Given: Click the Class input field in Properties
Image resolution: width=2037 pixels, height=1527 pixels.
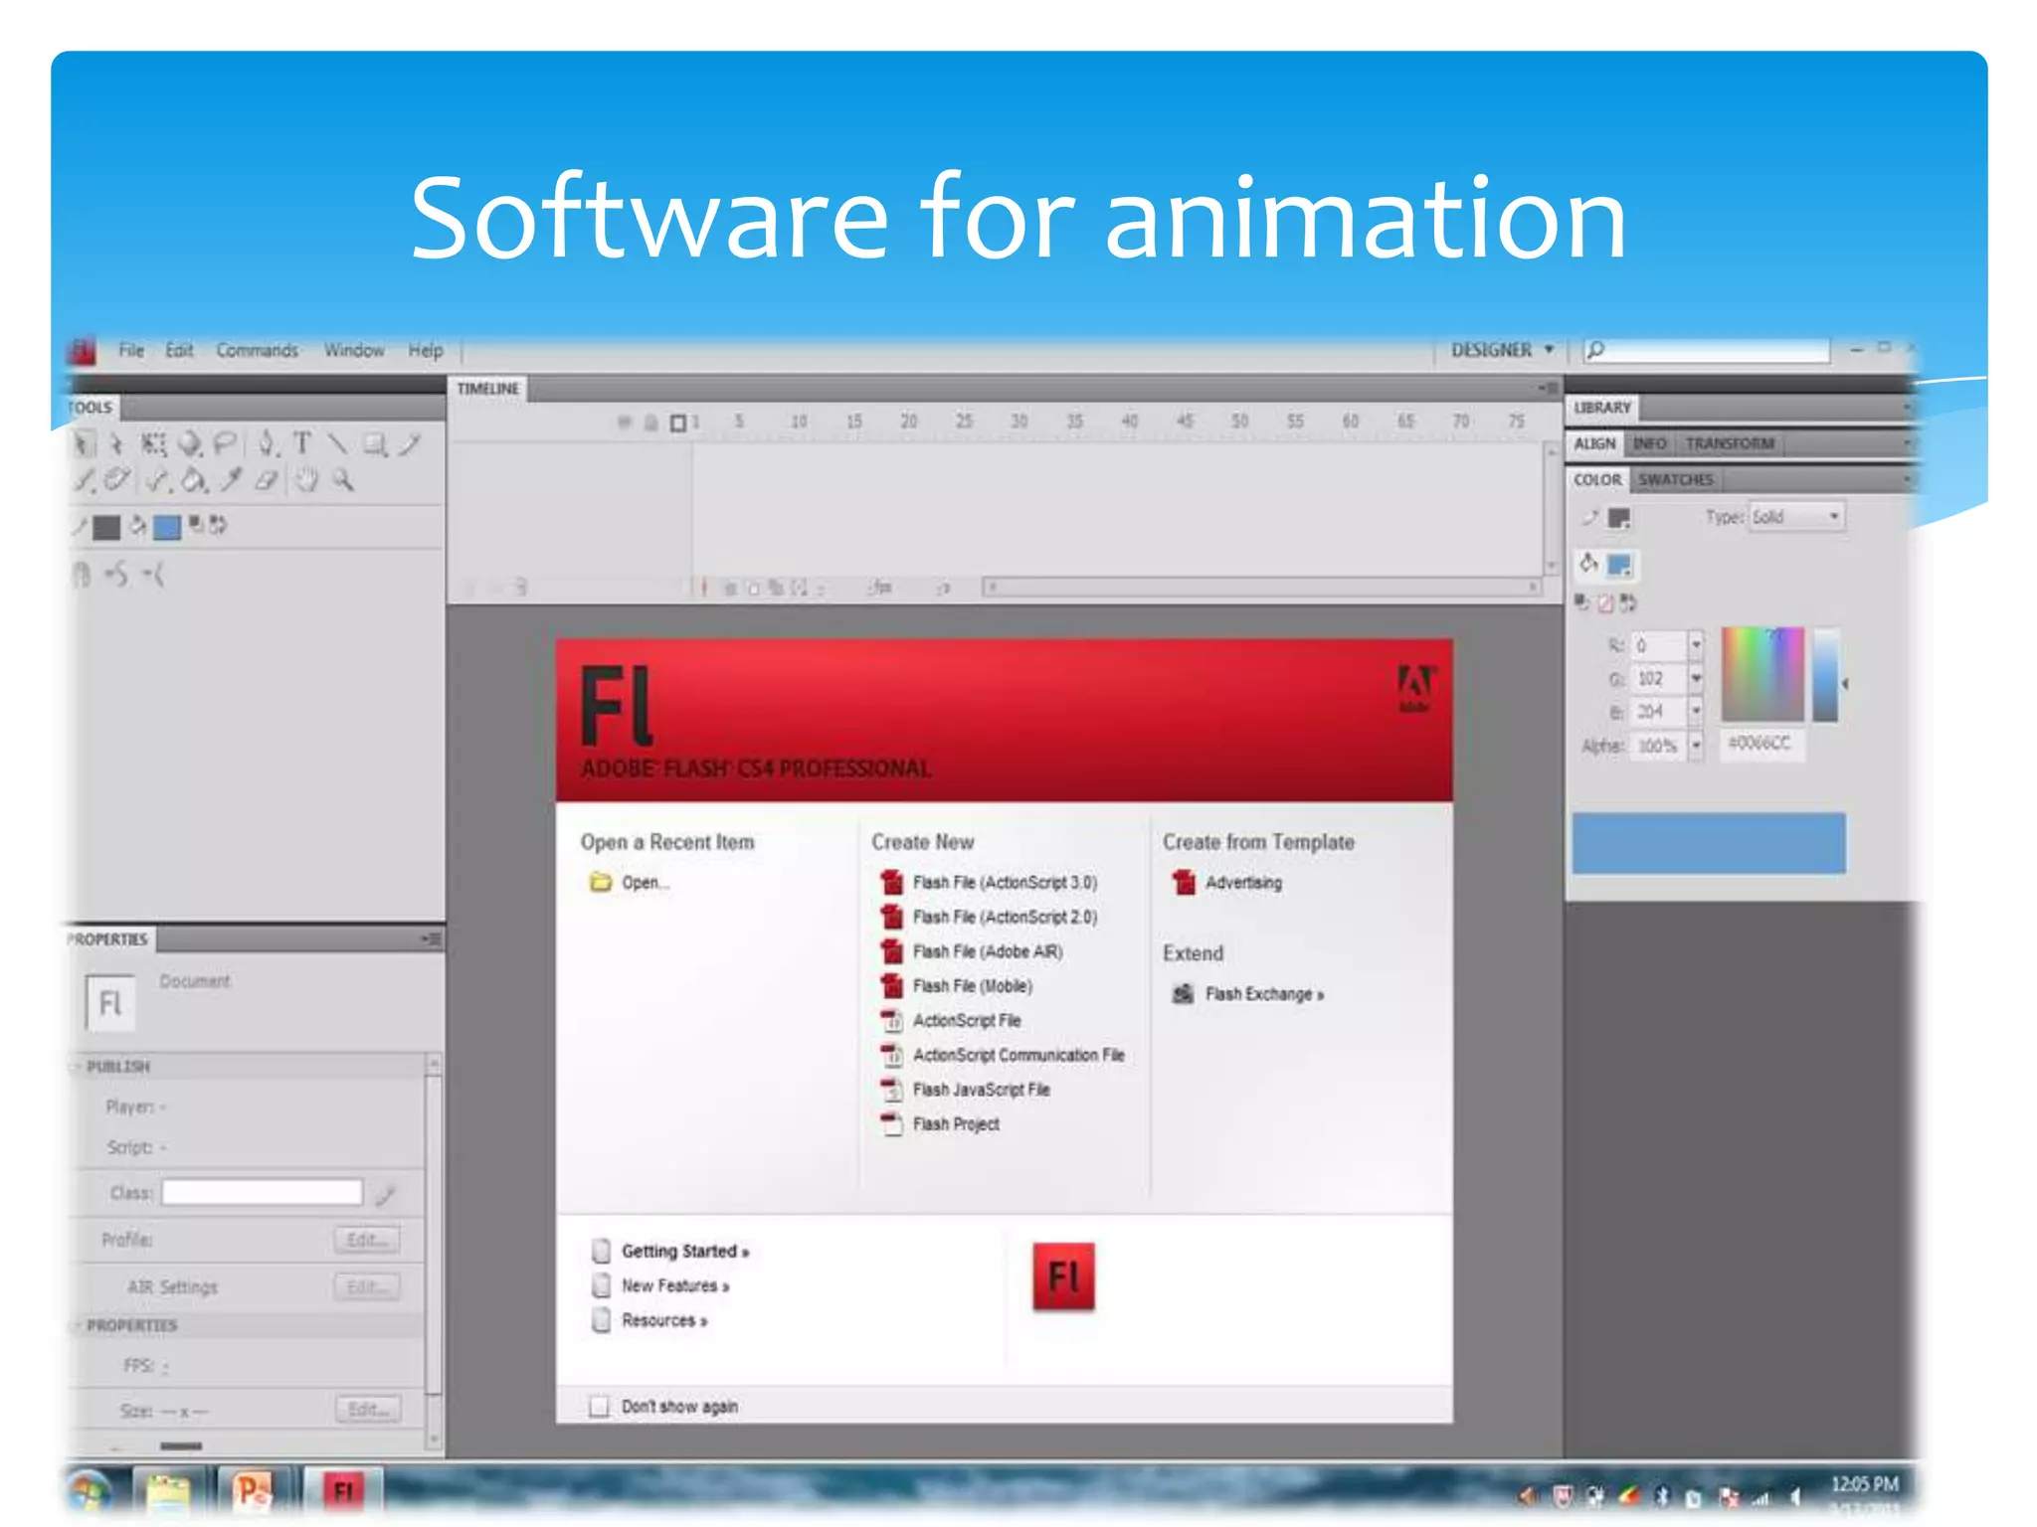Looking at the screenshot, I should coord(262,1193).
